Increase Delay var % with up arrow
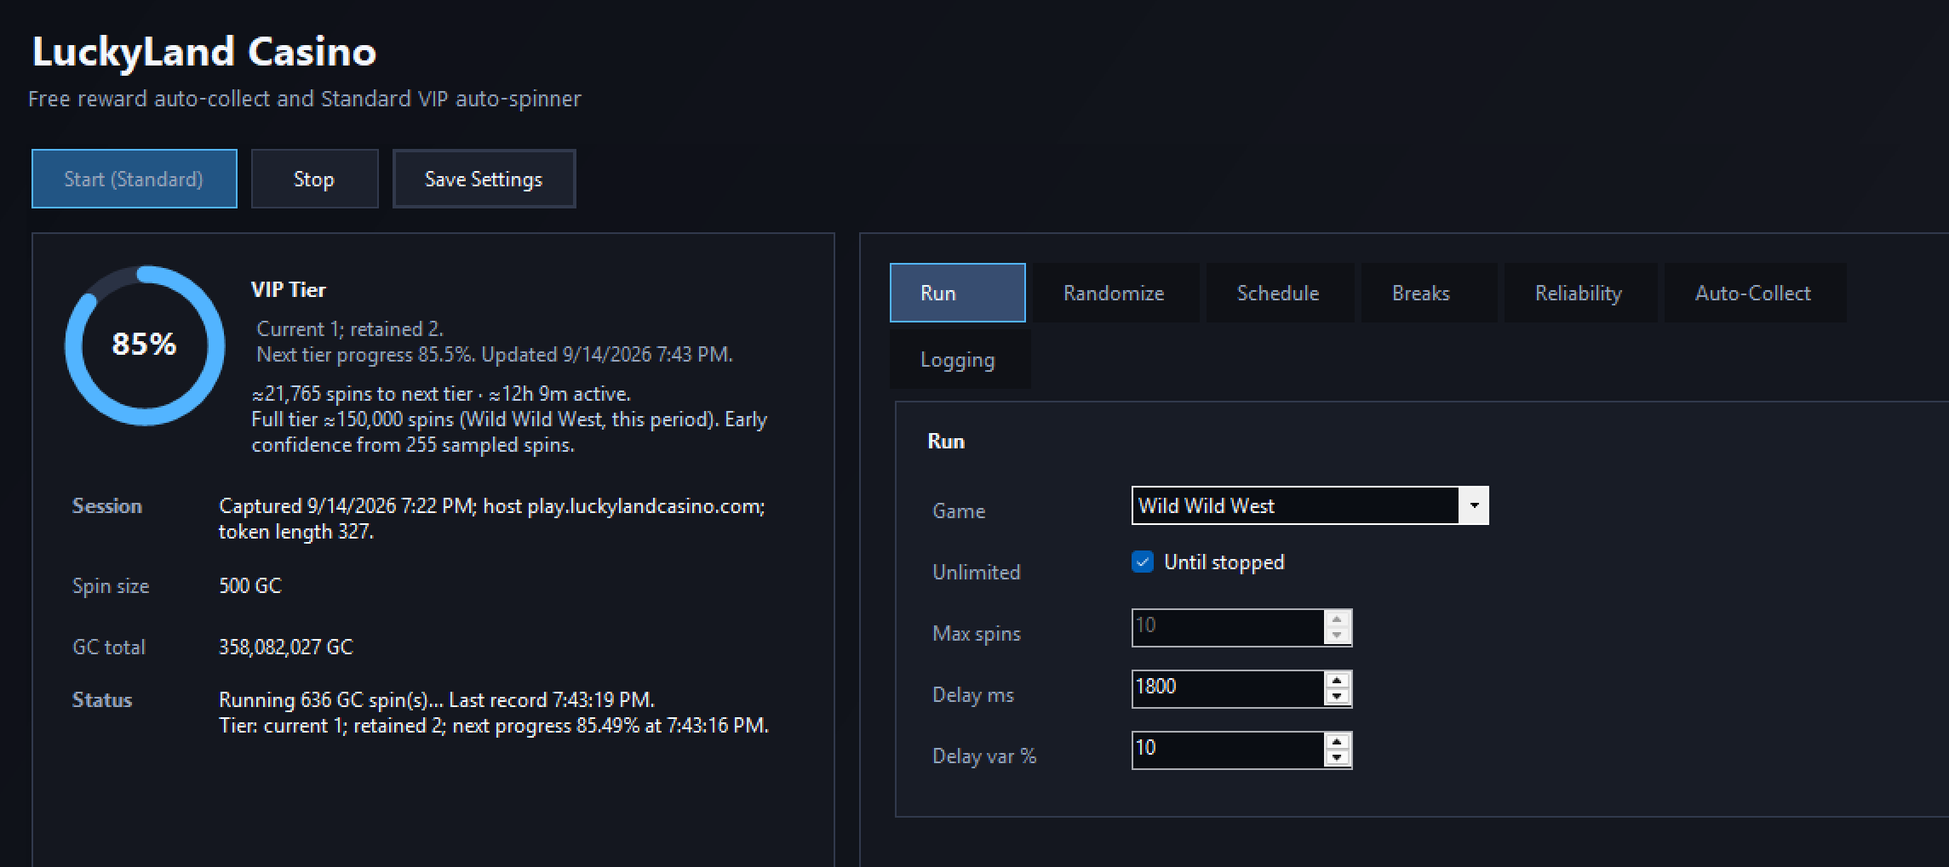The image size is (1949, 867). pyautogui.click(x=1337, y=741)
